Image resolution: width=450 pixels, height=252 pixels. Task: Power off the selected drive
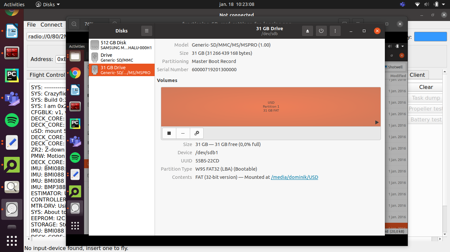coord(321,31)
